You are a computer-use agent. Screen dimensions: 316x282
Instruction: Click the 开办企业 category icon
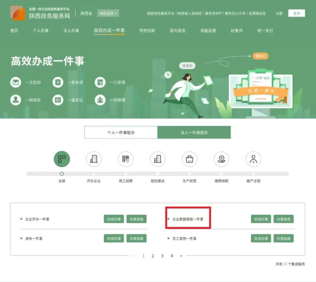click(x=94, y=160)
